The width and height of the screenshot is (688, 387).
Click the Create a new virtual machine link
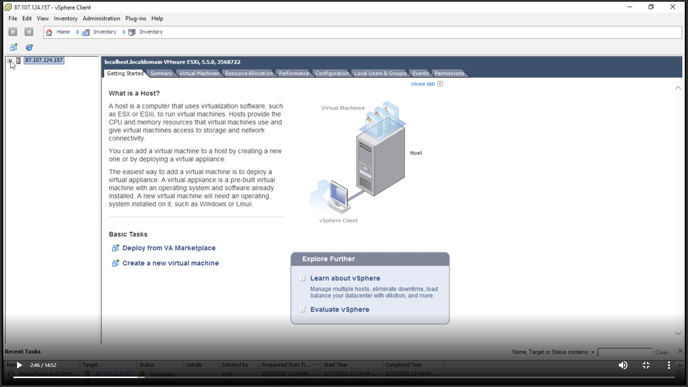click(x=171, y=263)
